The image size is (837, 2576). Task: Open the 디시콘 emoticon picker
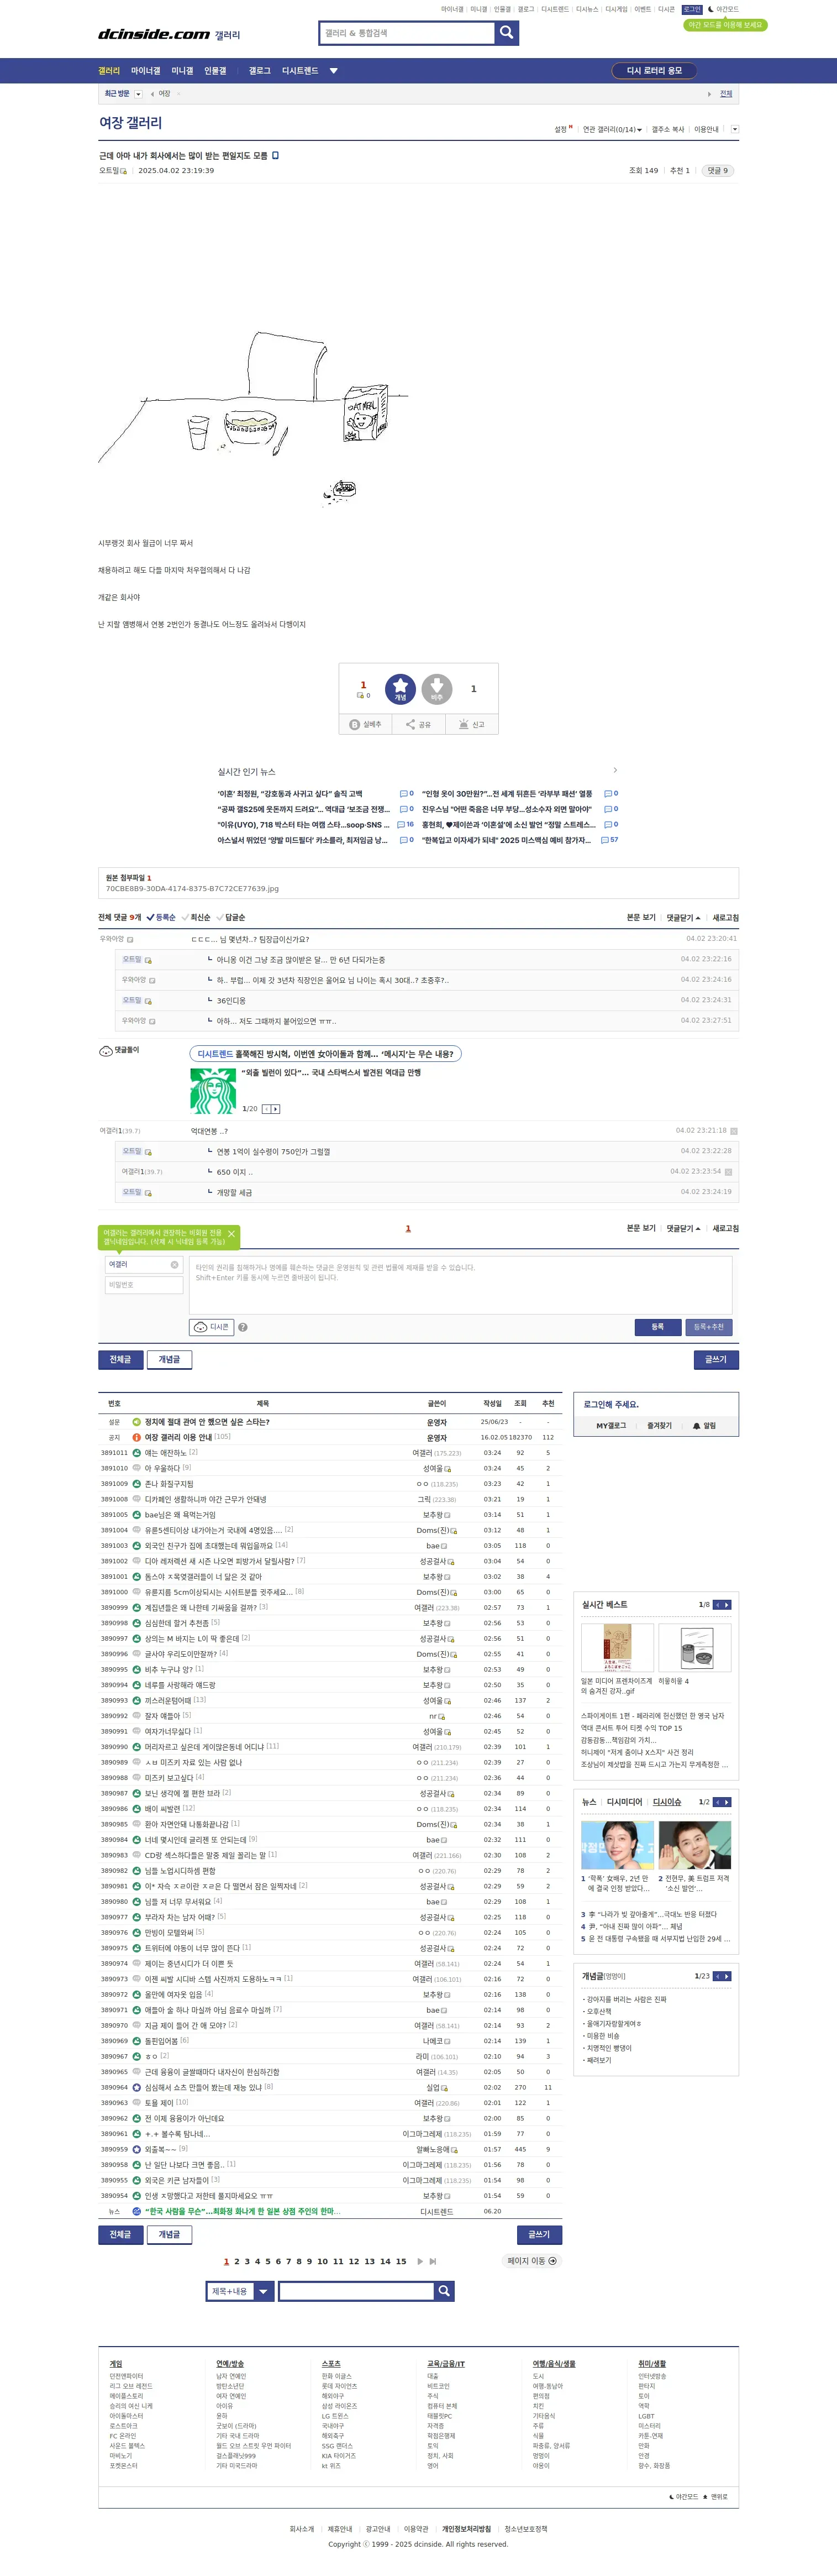click(x=211, y=1327)
